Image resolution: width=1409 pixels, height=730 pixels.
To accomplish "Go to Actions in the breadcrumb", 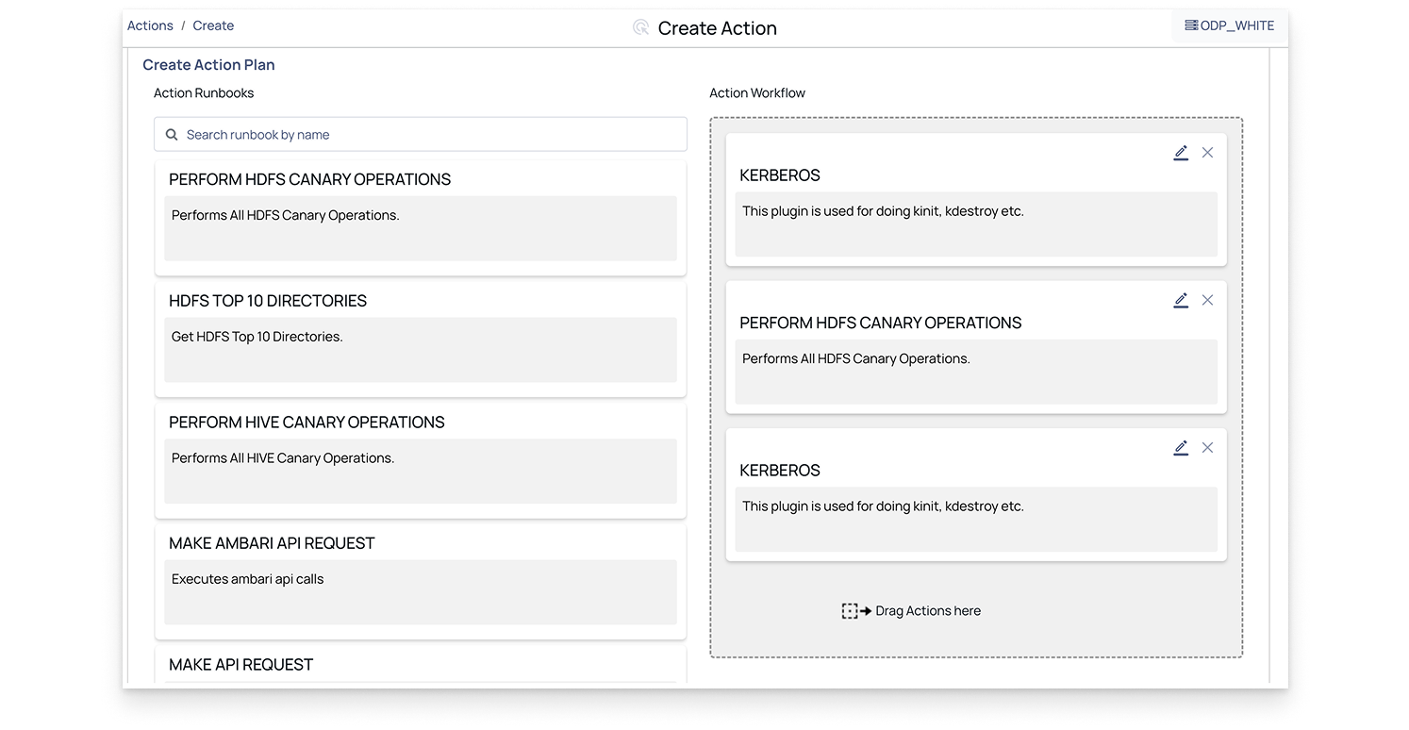I will pyautogui.click(x=150, y=25).
